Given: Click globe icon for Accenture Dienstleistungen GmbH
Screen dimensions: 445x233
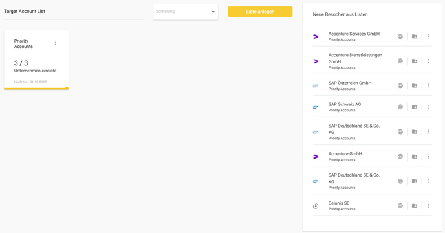Looking at the screenshot, I should point(400,61).
